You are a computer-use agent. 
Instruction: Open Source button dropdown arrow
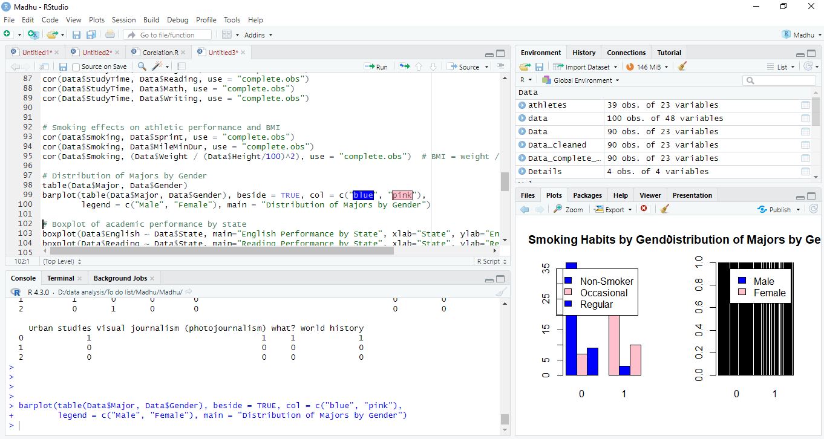click(x=486, y=67)
